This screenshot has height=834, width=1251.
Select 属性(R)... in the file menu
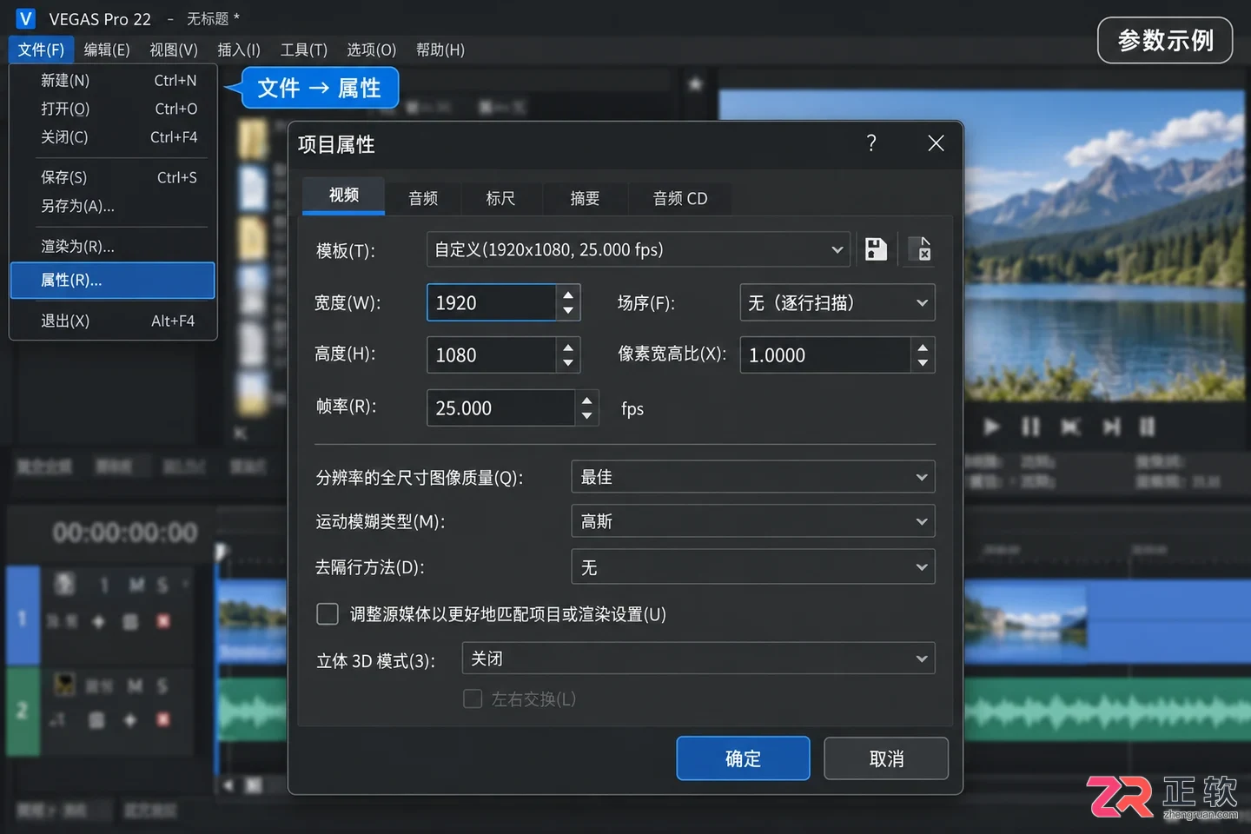[113, 280]
